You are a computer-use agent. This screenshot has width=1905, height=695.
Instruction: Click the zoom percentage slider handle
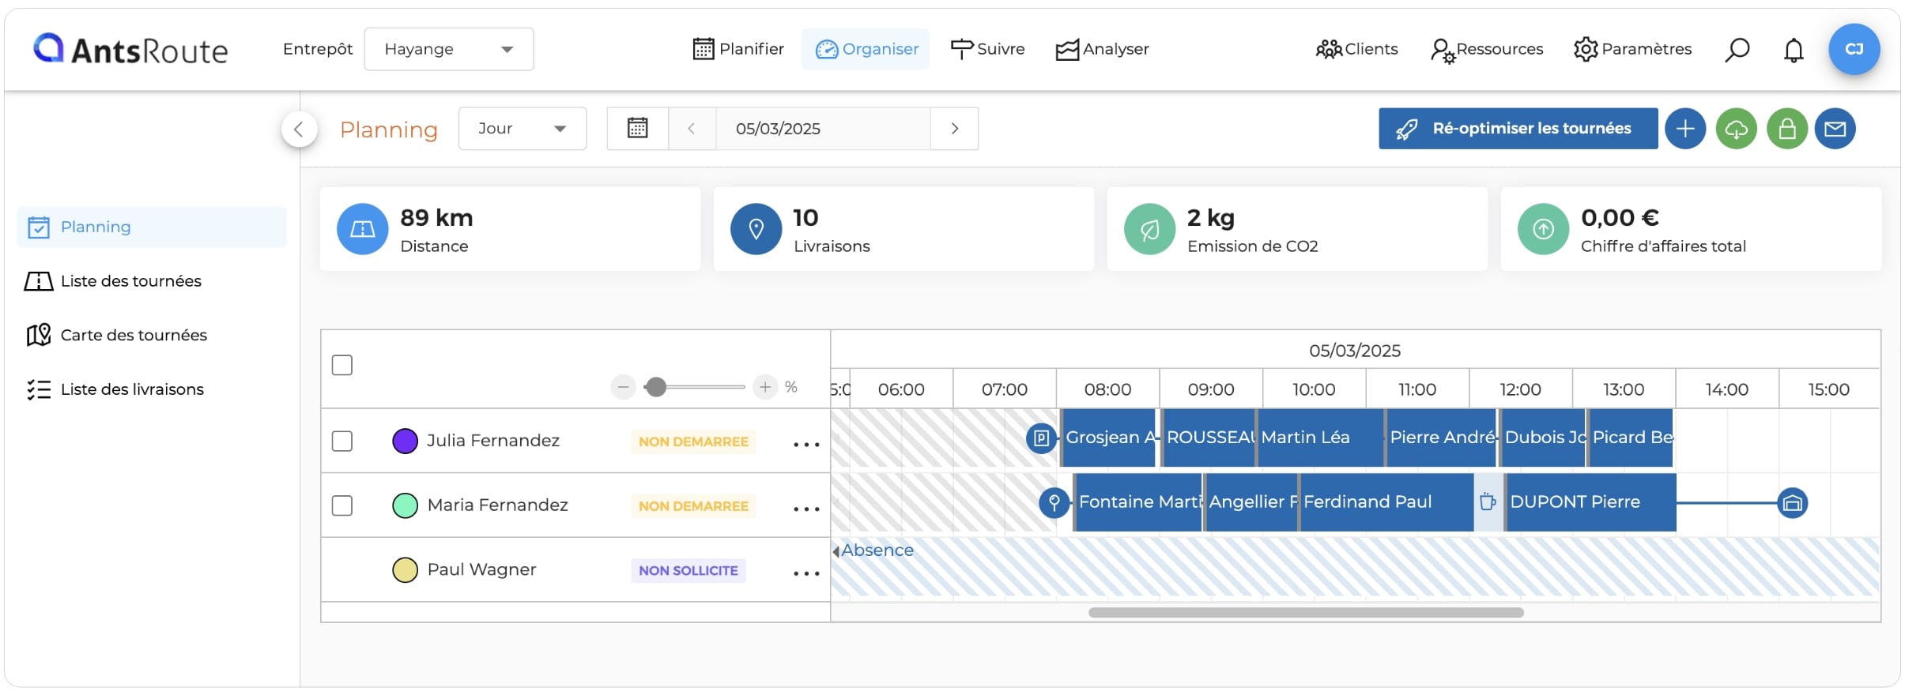tap(655, 387)
